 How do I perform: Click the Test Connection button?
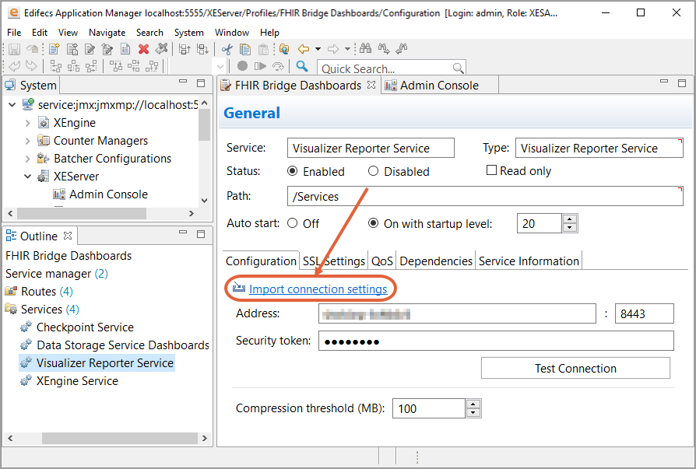click(575, 369)
